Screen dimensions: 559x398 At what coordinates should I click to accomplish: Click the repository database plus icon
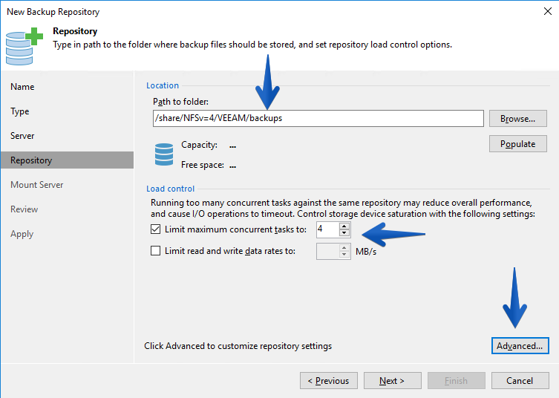pos(24,46)
